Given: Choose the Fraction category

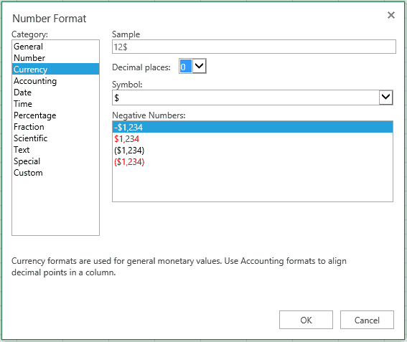Looking at the screenshot, I should (55, 127).
